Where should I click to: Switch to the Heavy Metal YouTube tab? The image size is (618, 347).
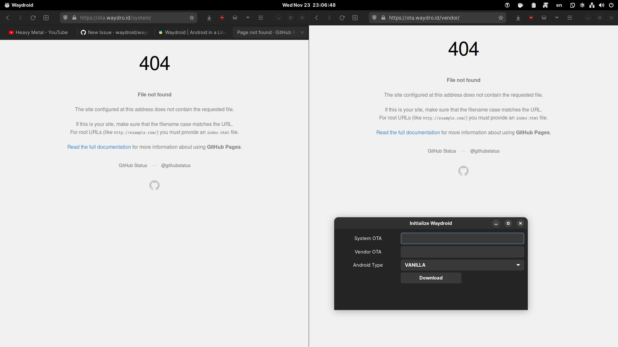pos(38,32)
